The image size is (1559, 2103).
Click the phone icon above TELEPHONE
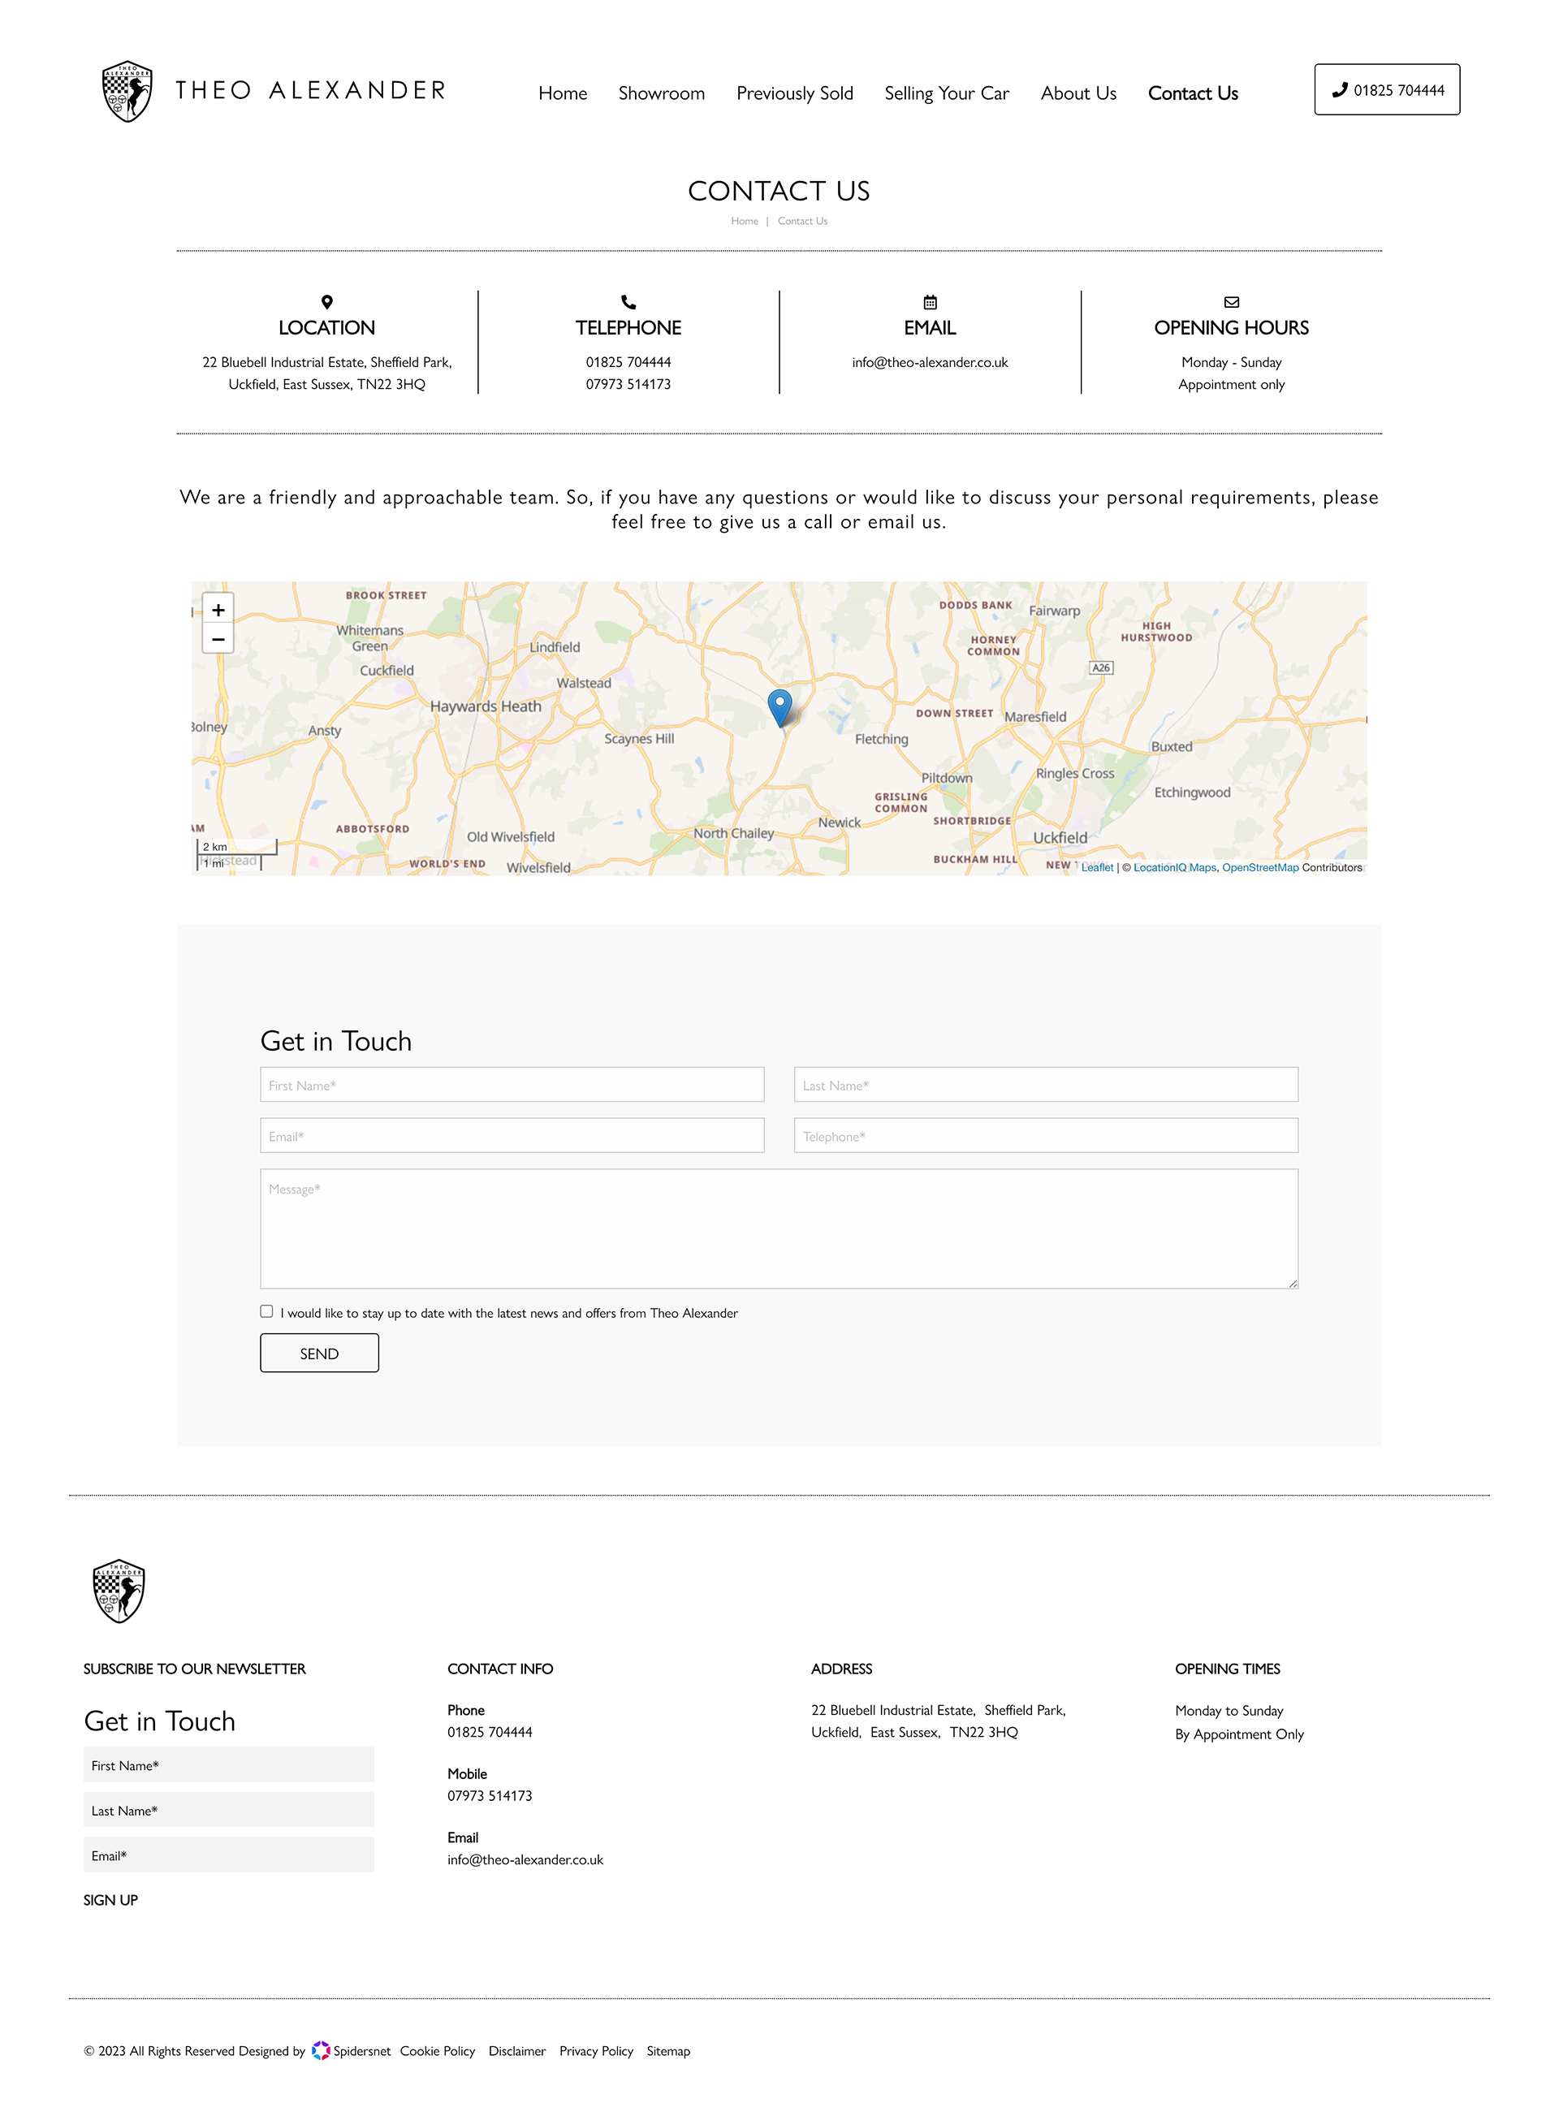628,302
